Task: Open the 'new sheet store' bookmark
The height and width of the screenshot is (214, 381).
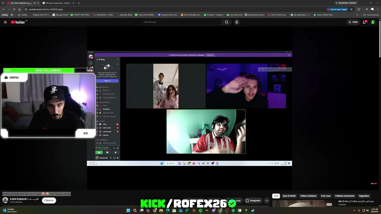Action: click(235, 15)
